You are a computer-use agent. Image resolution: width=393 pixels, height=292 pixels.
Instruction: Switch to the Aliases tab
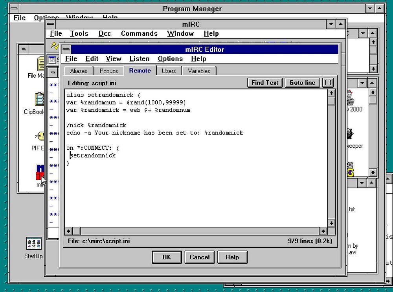coord(79,71)
